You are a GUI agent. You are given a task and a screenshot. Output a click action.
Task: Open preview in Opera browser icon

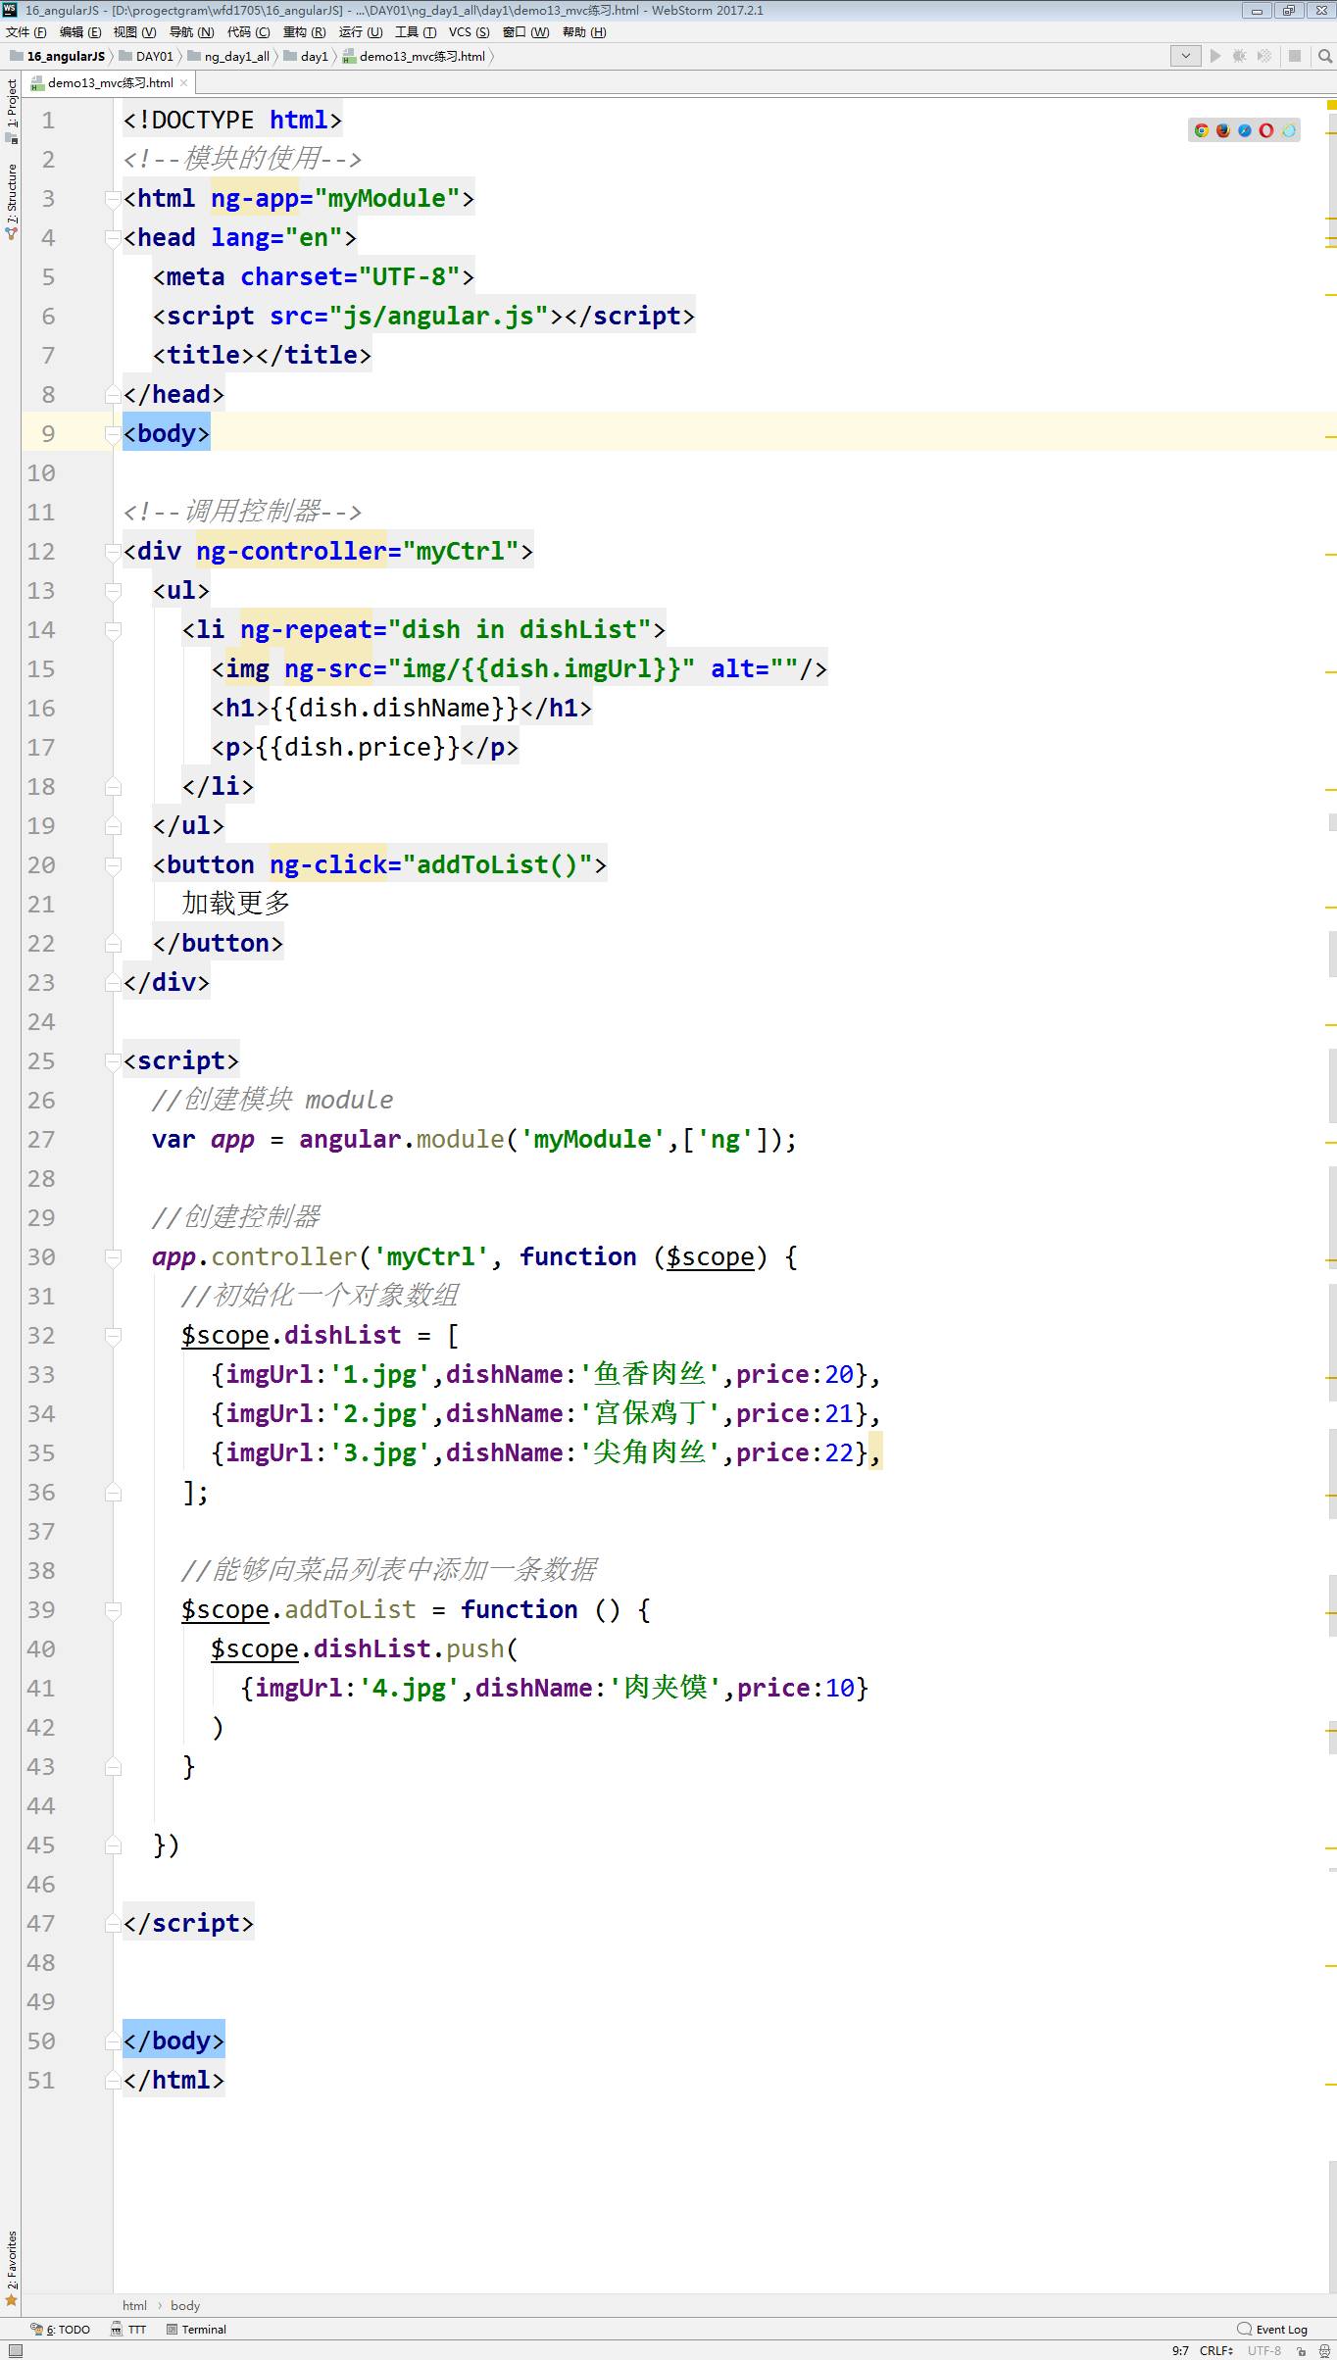pyautogui.click(x=1265, y=130)
